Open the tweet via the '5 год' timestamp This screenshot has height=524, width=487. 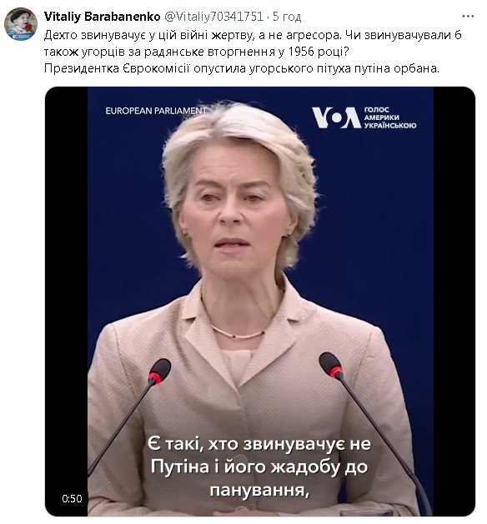(287, 17)
